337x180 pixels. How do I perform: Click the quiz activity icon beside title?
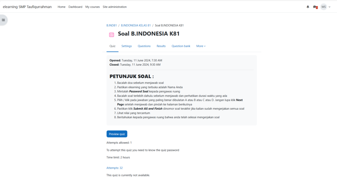112,34
